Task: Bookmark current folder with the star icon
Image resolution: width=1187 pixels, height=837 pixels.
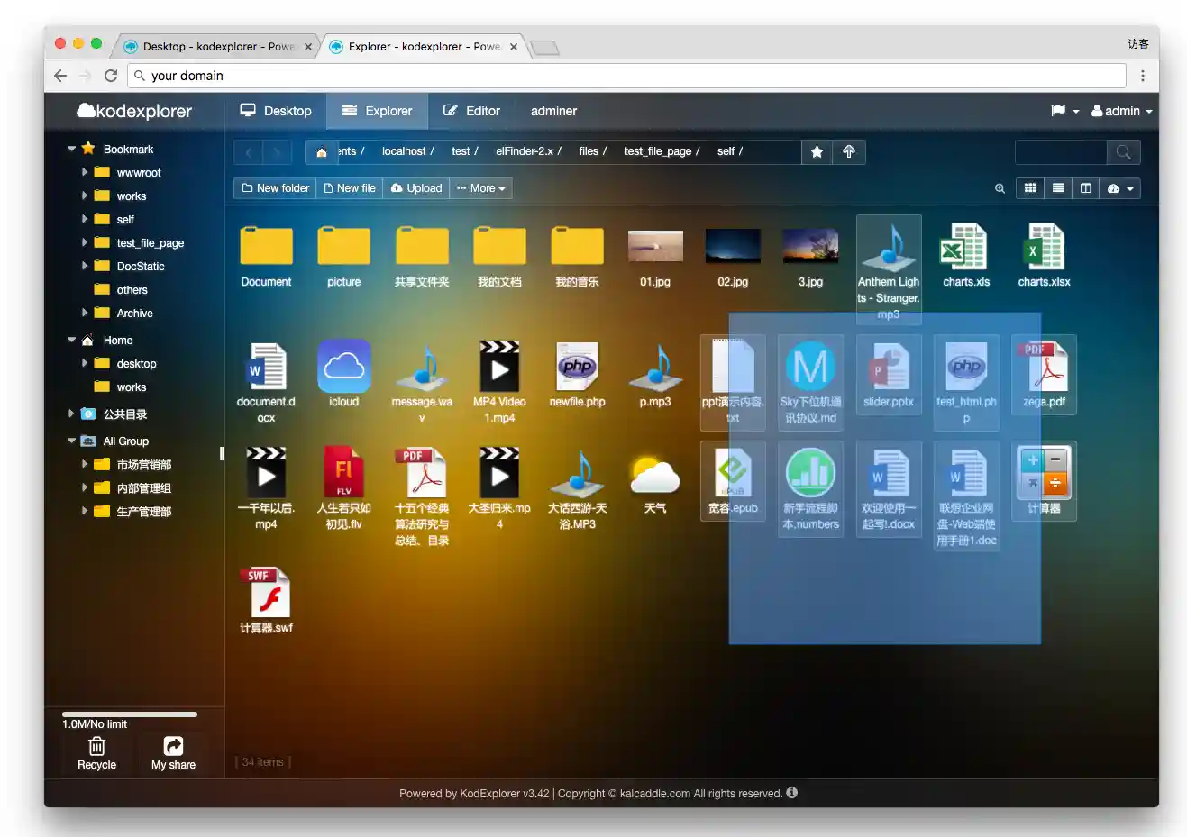Action: pos(817,151)
